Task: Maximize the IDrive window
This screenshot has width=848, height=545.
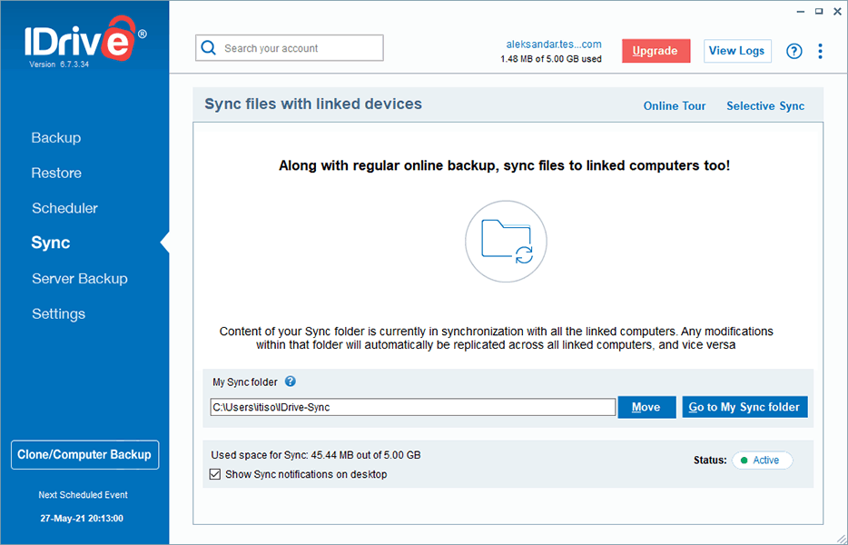Action: (x=819, y=12)
